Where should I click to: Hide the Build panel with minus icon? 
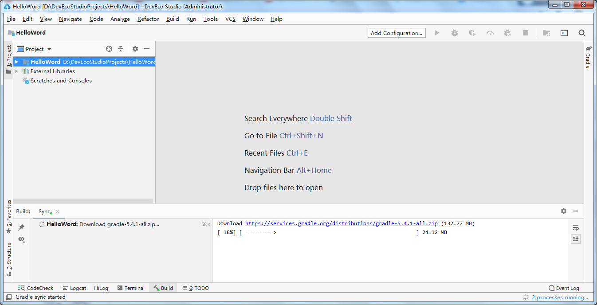575,211
